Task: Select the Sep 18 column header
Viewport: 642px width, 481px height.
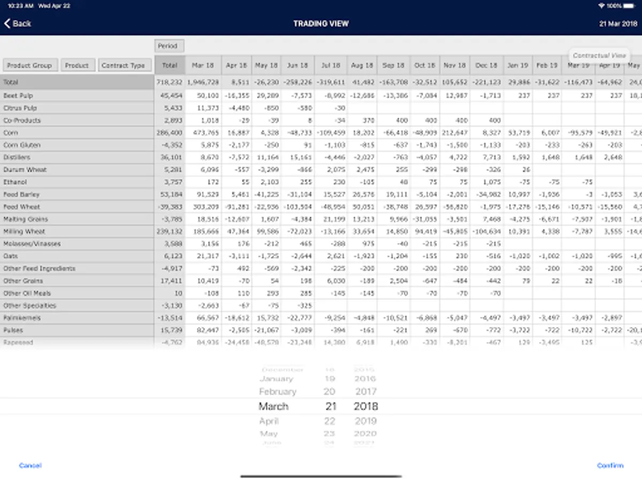Action: click(x=393, y=65)
